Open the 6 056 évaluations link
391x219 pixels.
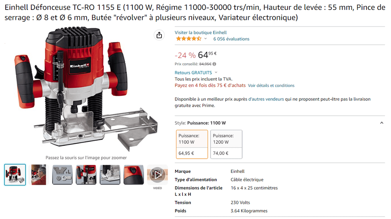pyautogui.click(x=231, y=39)
